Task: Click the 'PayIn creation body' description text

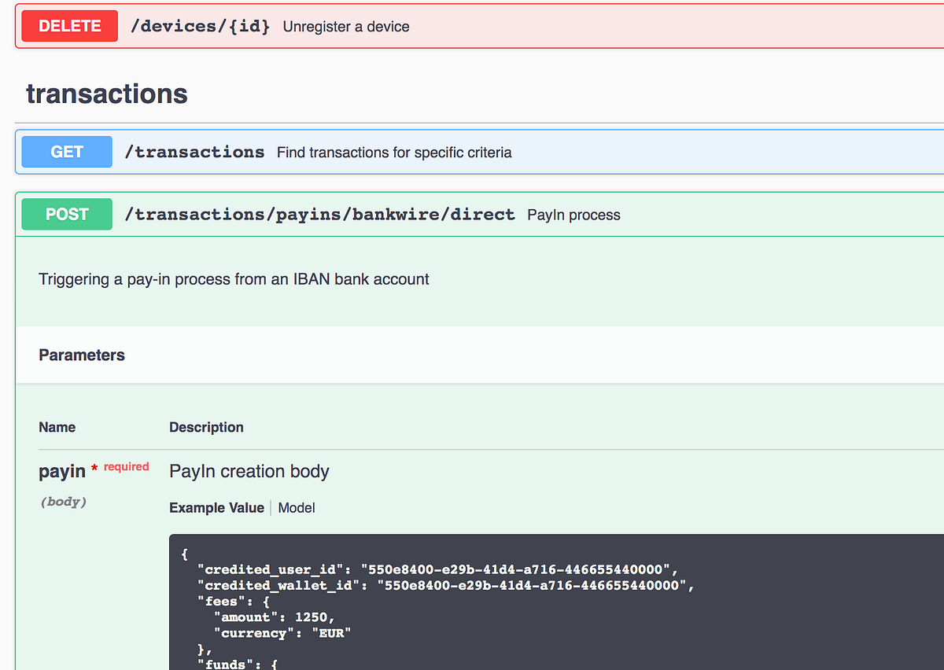Action: [x=249, y=470]
